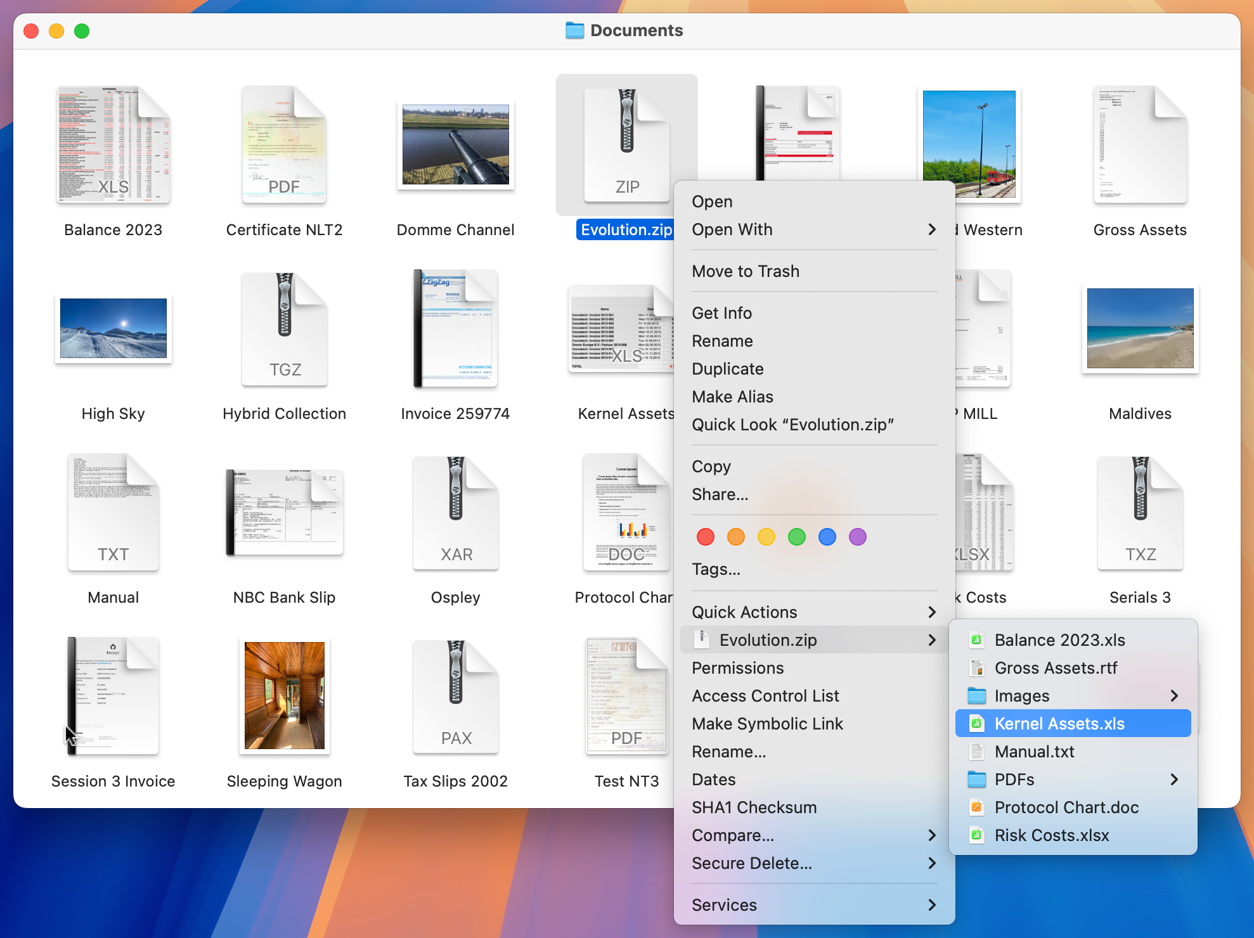Image resolution: width=1254 pixels, height=938 pixels.
Task: Select the NBC Bank Slip icon
Action: tap(285, 512)
